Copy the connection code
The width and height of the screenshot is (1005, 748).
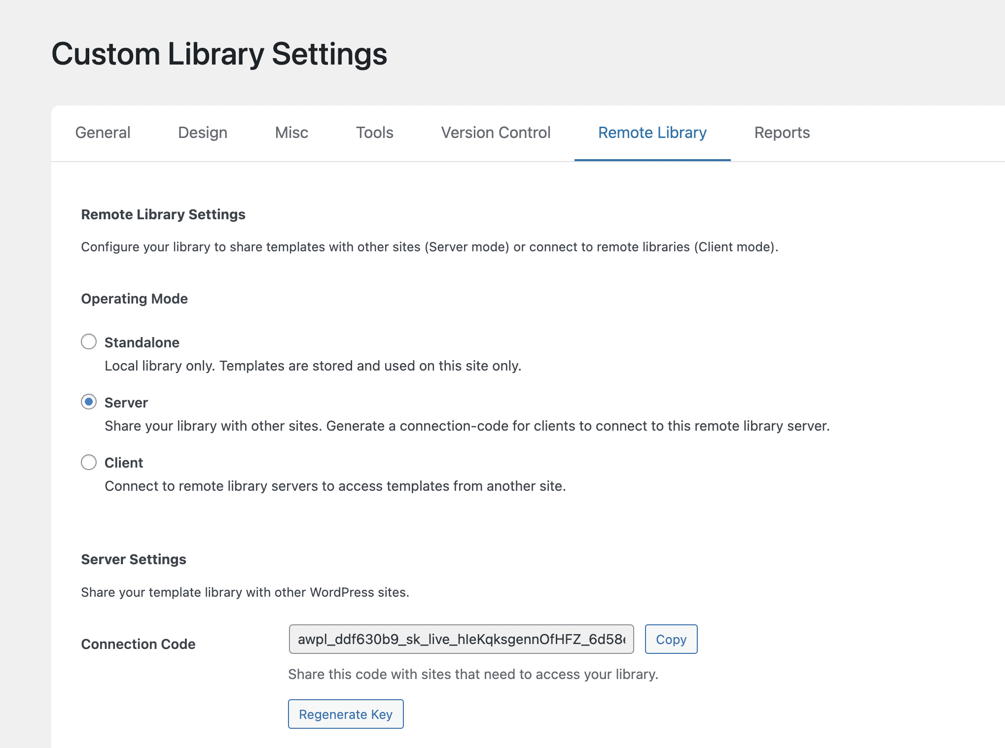point(671,639)
